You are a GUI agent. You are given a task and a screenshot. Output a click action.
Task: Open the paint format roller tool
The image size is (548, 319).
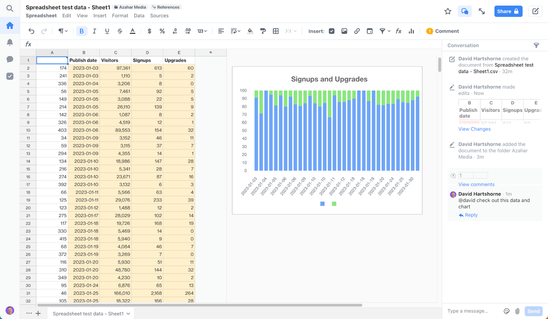coord(263,31)
